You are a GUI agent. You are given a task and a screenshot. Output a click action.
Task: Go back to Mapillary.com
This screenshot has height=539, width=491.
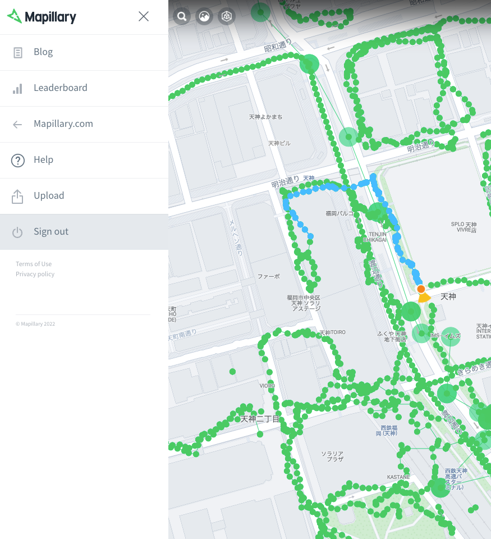[x=84, y=124]
